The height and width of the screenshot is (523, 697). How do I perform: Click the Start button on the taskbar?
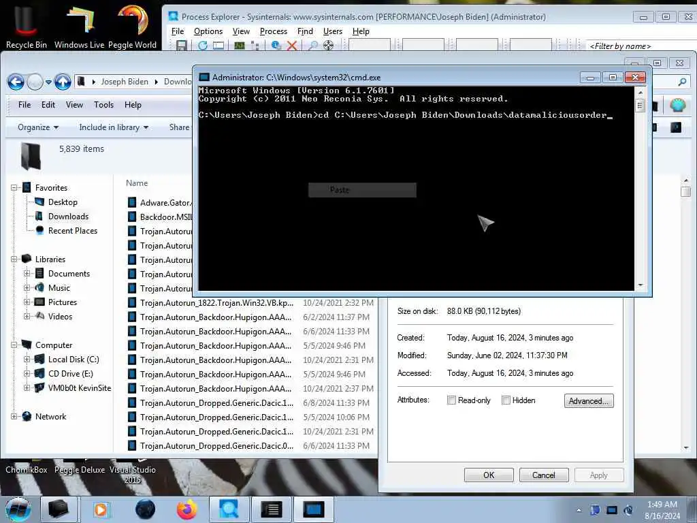tap(18, 509)
